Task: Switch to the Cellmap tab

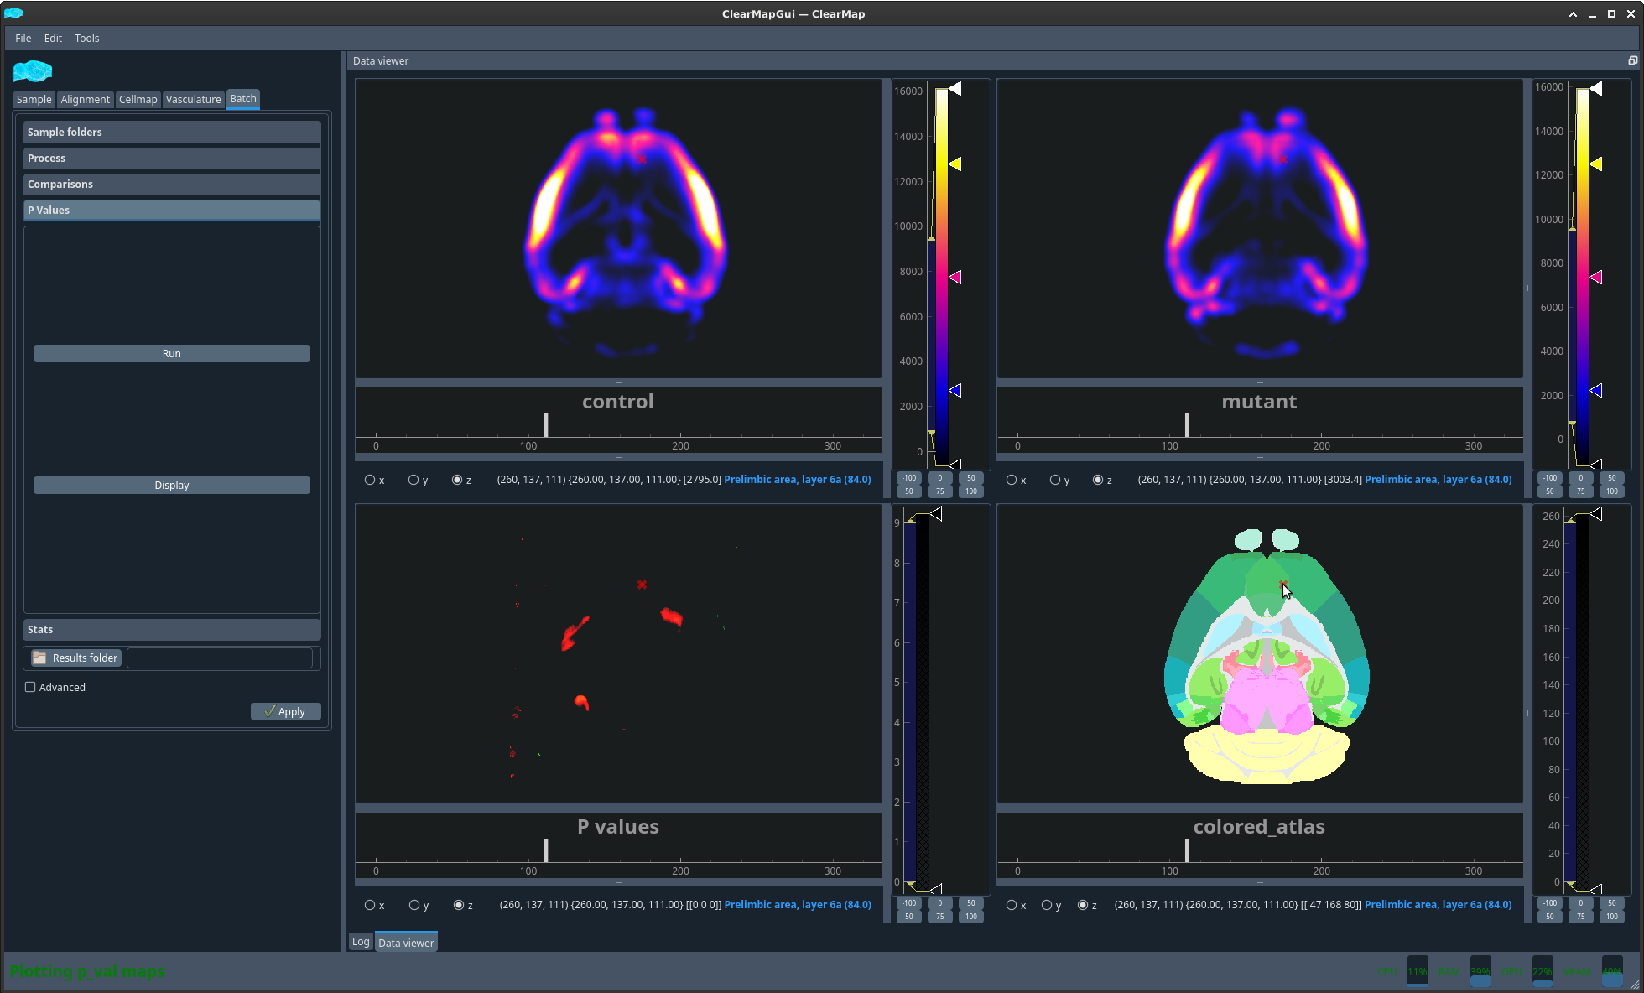Action: tap(138, 99)
